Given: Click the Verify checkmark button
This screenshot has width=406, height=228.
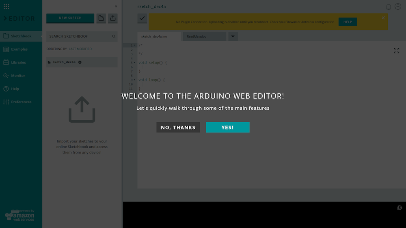Looking at the screenshot, I should (142, 18).
